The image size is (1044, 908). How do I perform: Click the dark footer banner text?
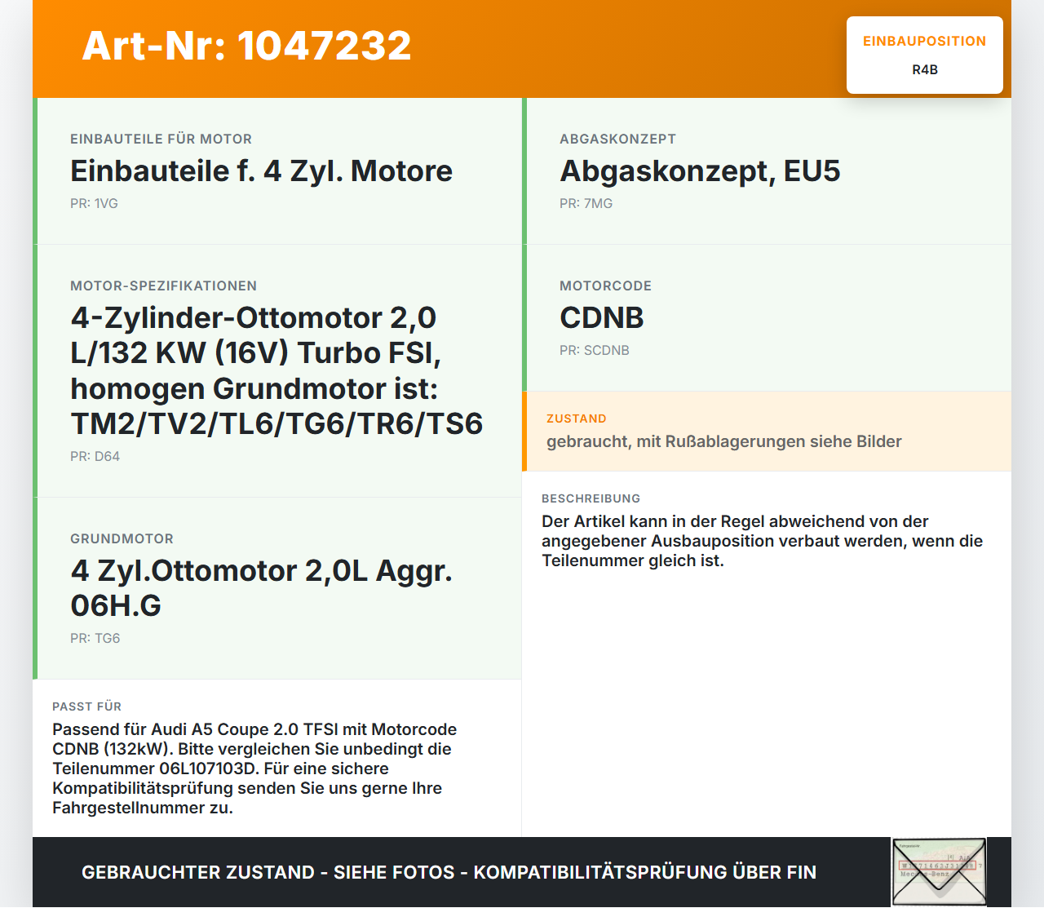pos(449,872)
